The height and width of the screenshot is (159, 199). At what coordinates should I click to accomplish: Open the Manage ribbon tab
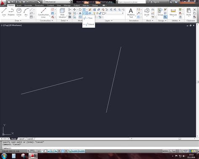click(67, 5)
